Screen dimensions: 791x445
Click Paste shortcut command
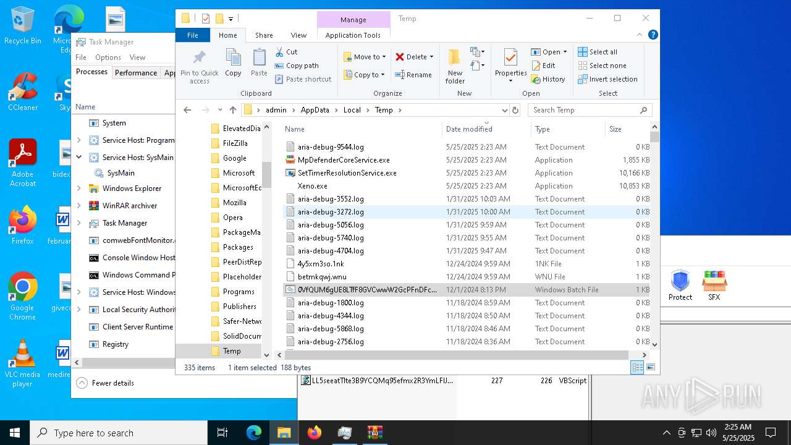(x=303, y=79)
